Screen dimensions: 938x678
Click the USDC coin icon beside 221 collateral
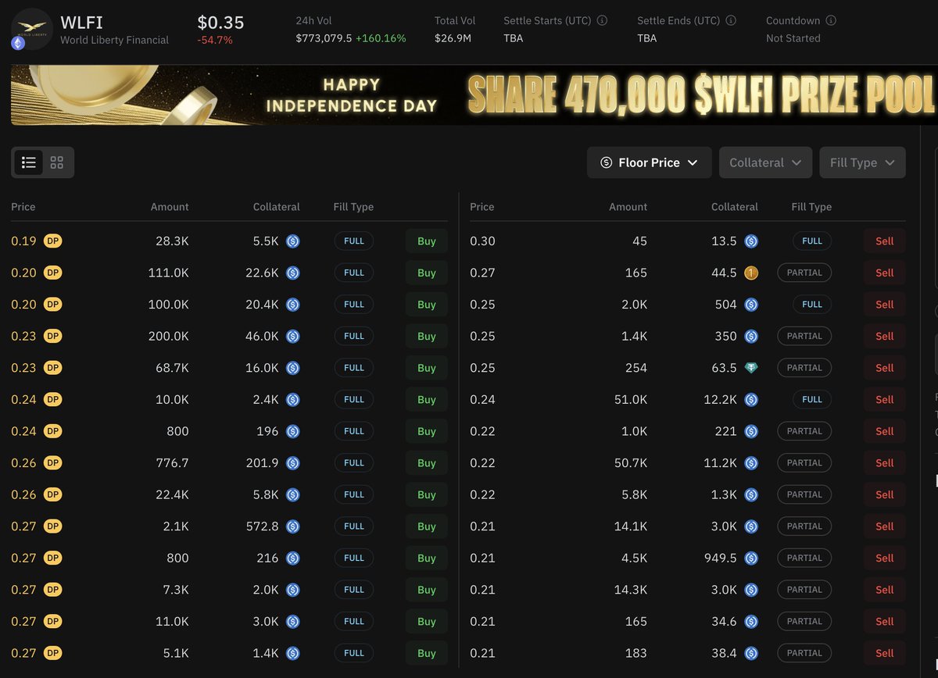[x=751, y=431]
